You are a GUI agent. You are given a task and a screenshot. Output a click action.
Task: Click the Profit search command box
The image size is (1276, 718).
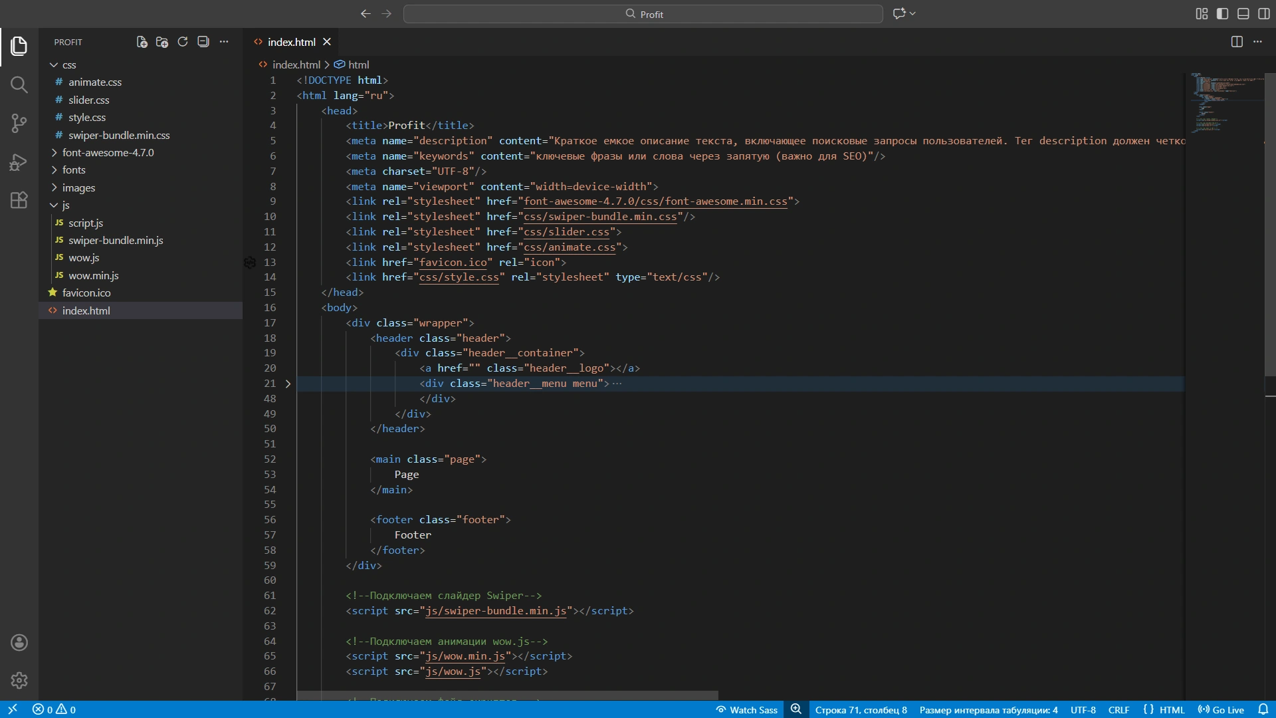(x=643, y=14)
